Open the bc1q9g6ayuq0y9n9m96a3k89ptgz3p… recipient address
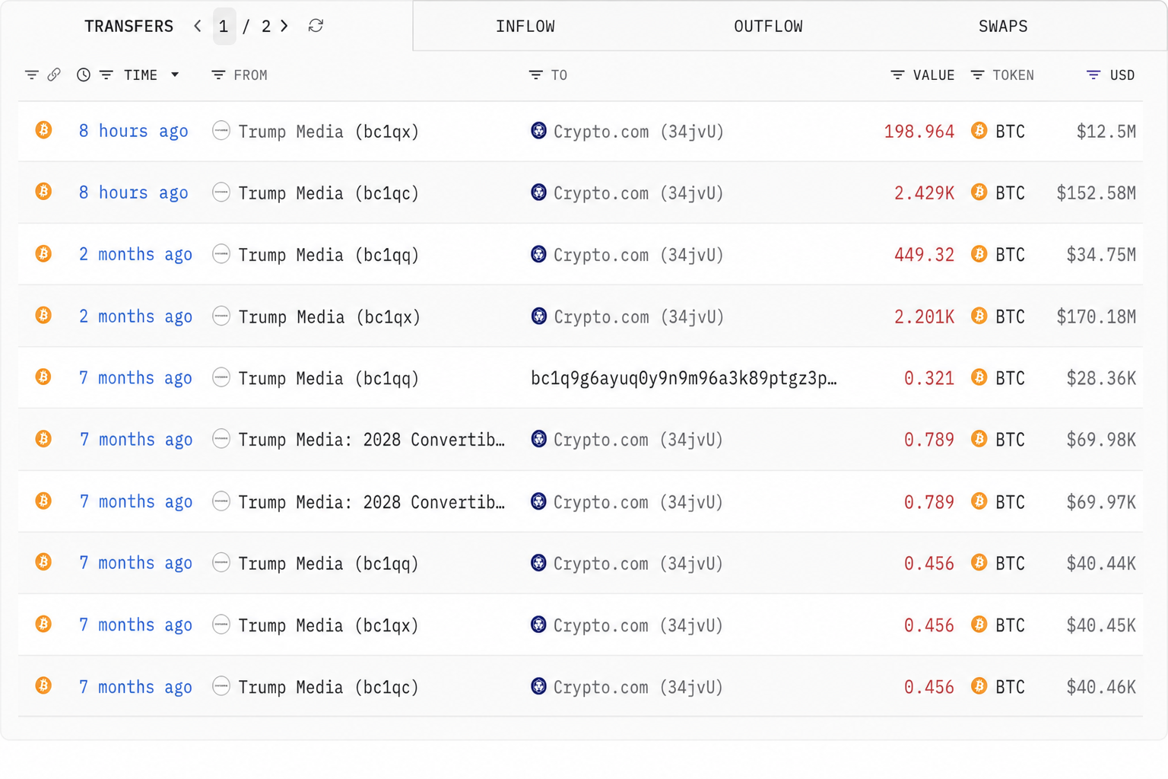 tap(684, 378)
